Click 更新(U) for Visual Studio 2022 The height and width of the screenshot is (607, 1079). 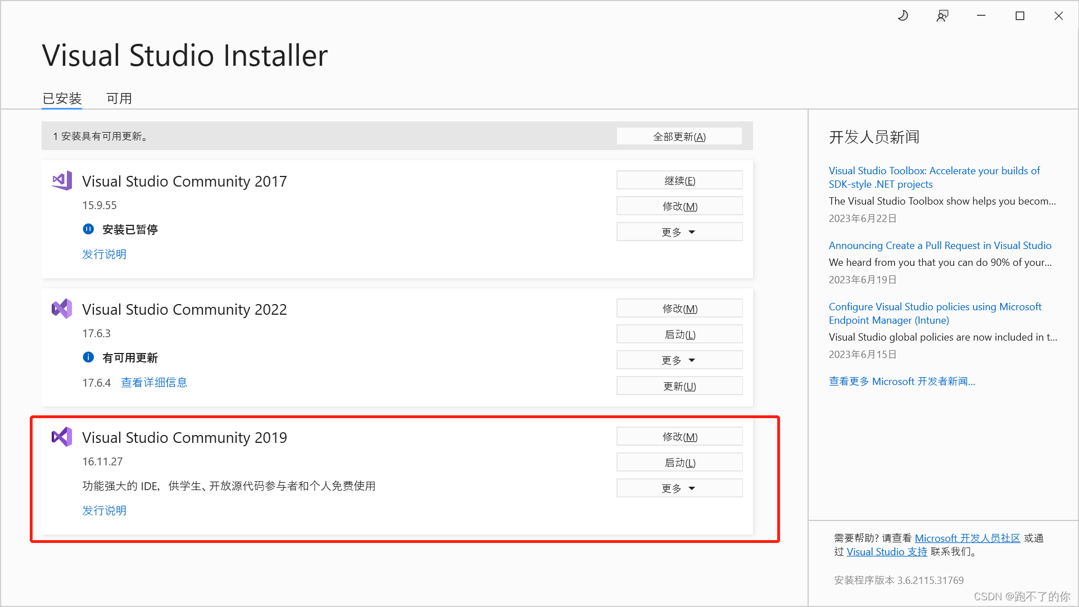point(679,386)
